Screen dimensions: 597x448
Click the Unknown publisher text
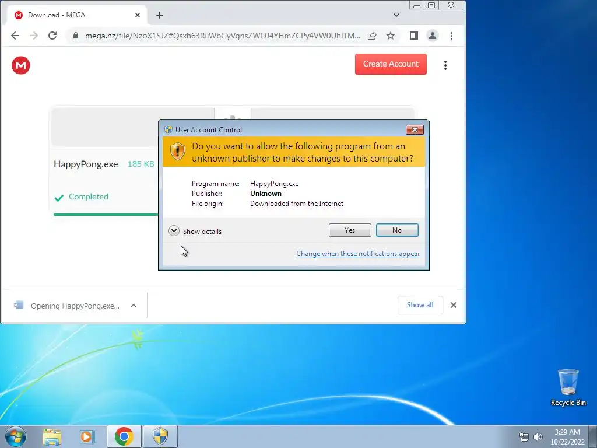[266, 194]
